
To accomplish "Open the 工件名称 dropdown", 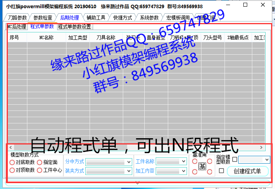I will pyautogui.click(x=183, y=161).
